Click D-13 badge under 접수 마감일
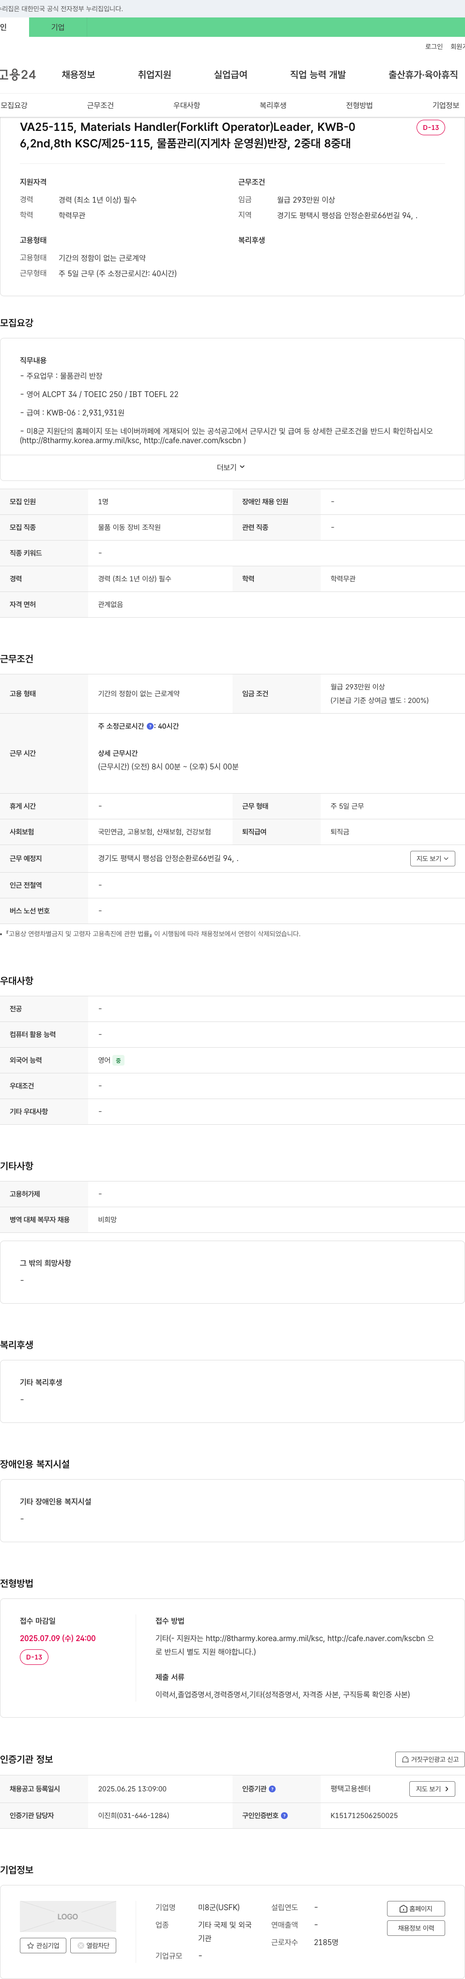465x1979 pixels. tap(34, 1657)
